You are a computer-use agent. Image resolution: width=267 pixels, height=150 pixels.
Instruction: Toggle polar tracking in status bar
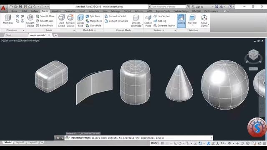point(180,143)
